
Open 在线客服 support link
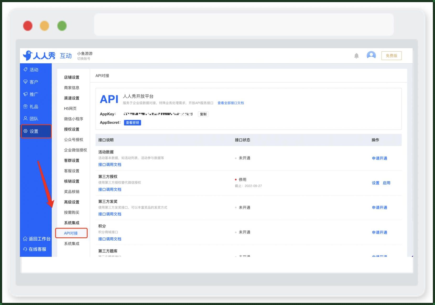click(37, 249)
